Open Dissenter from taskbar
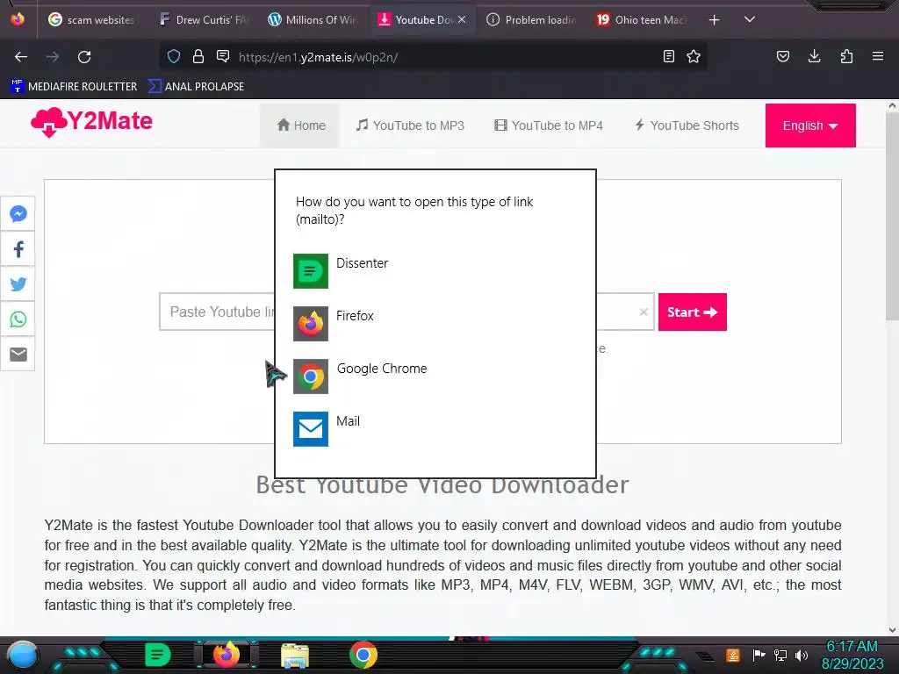899x674 pixels. tap(158, 655)
